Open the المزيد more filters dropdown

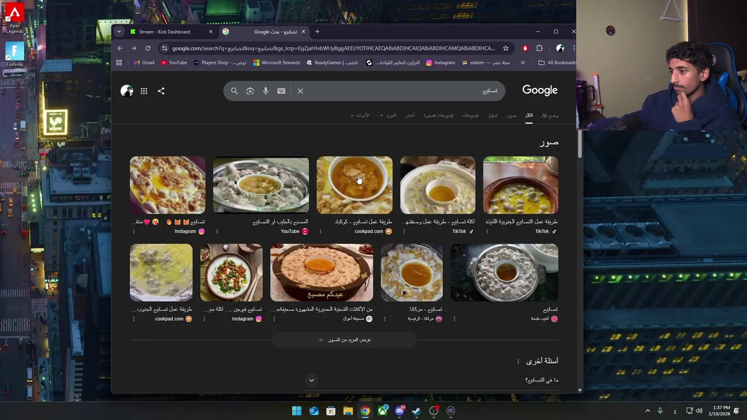[388, 116]
